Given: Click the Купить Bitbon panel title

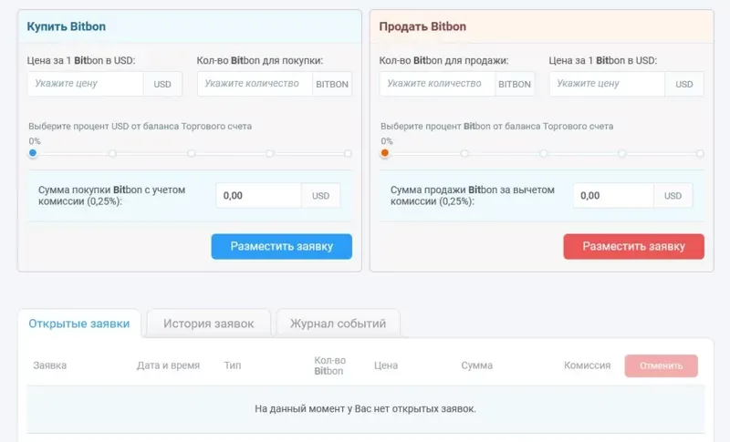Looking at the screenshot, I should (66, 26).
